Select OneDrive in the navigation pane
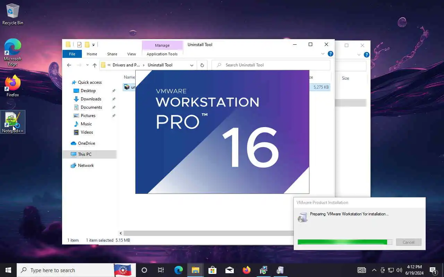 click(86, 143)
